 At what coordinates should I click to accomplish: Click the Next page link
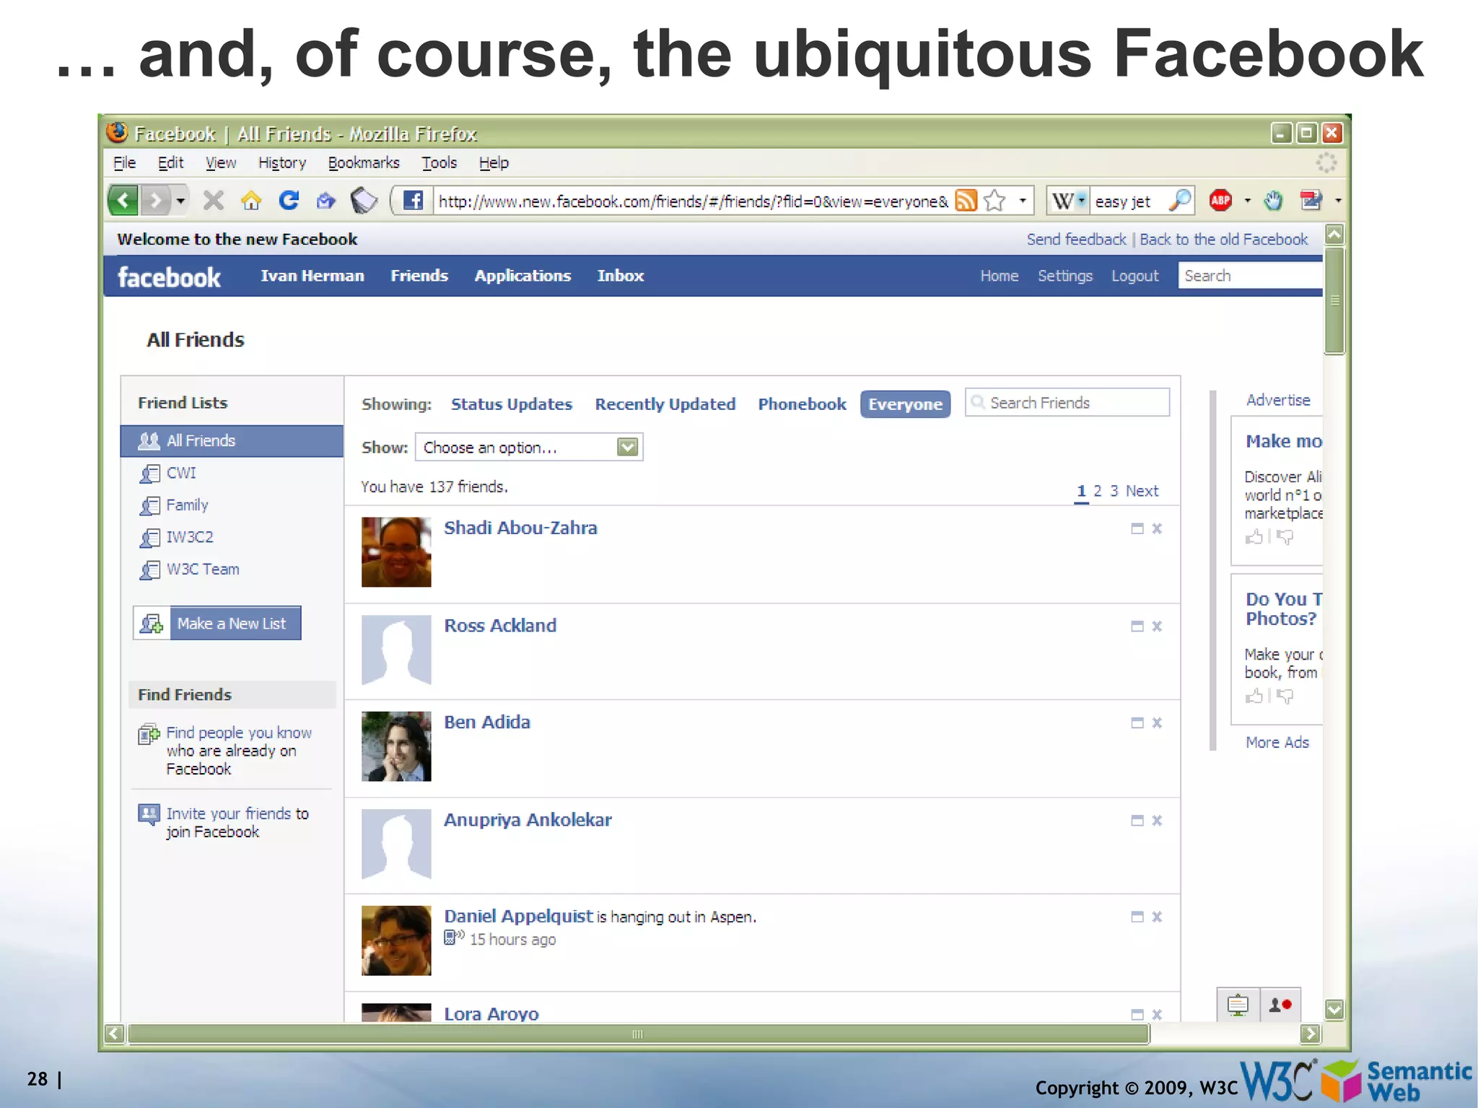[x=1142, y=491]
